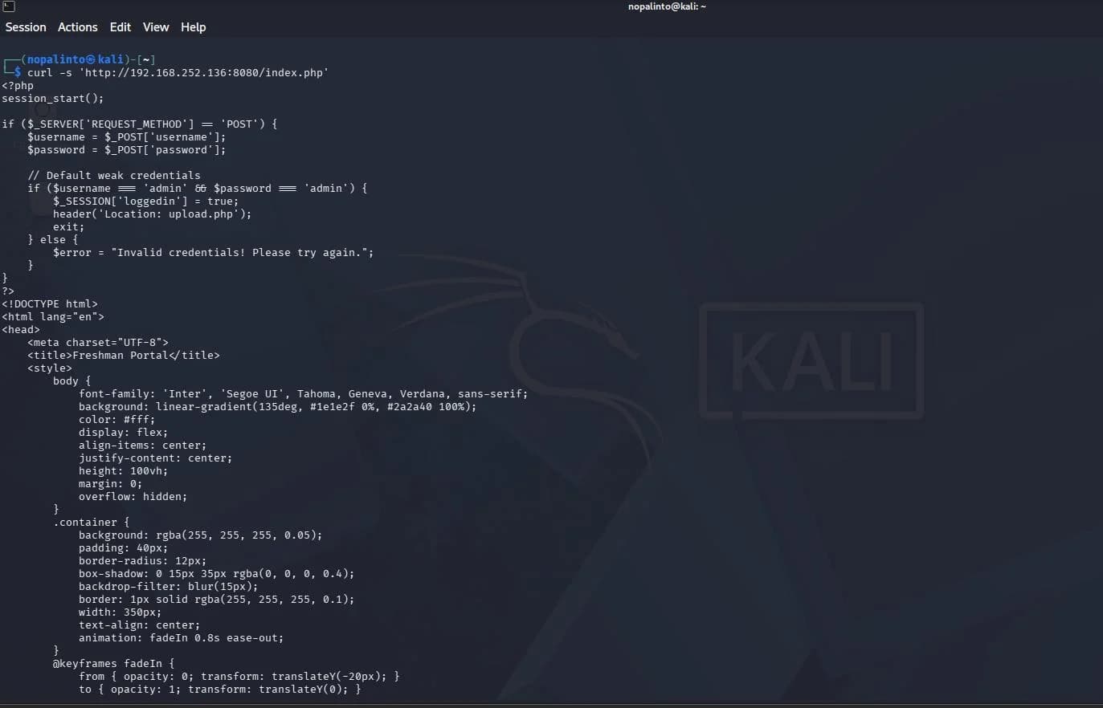
Task: Click the 'from { opacity: 0' line
Action: click(239, 676)
